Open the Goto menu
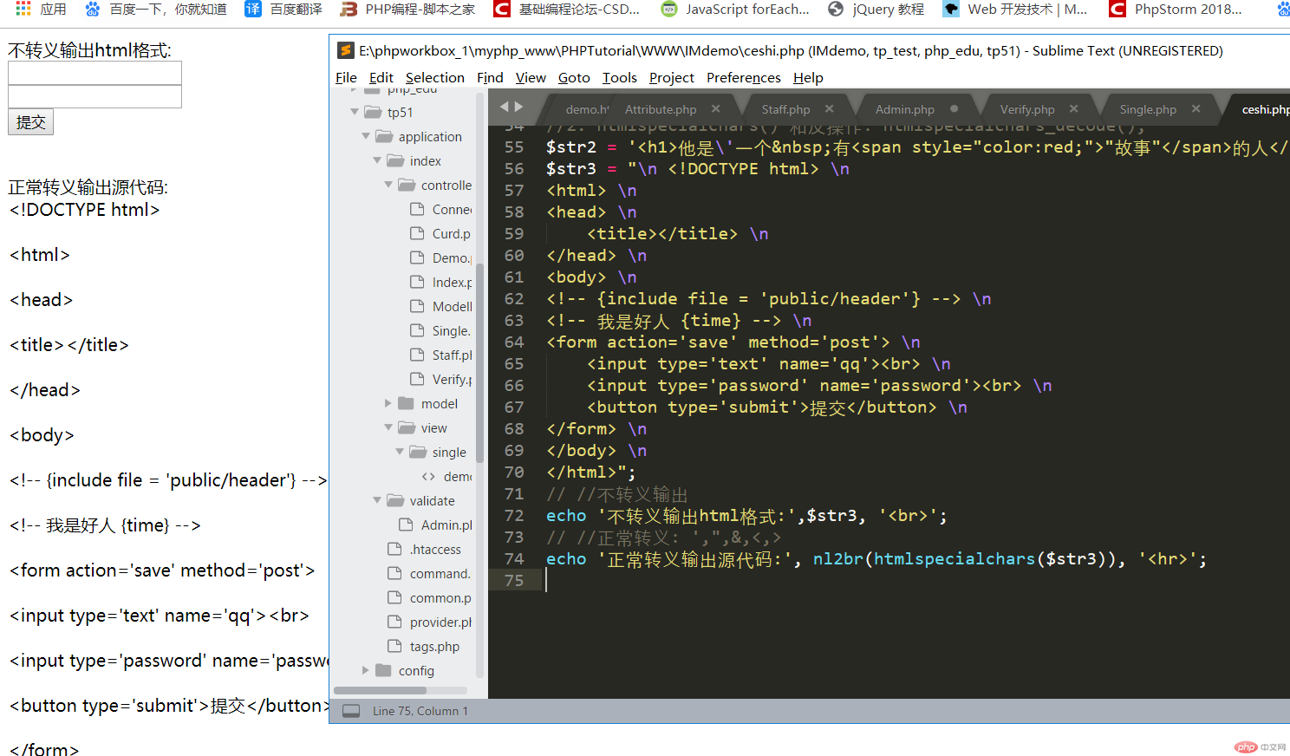The height and width of the screenshot is (756, 1290). tap(574, 77)
